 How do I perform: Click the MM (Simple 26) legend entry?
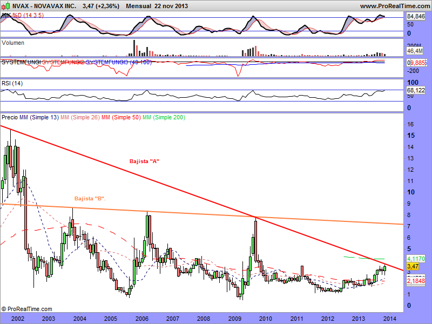click(80, 117)
